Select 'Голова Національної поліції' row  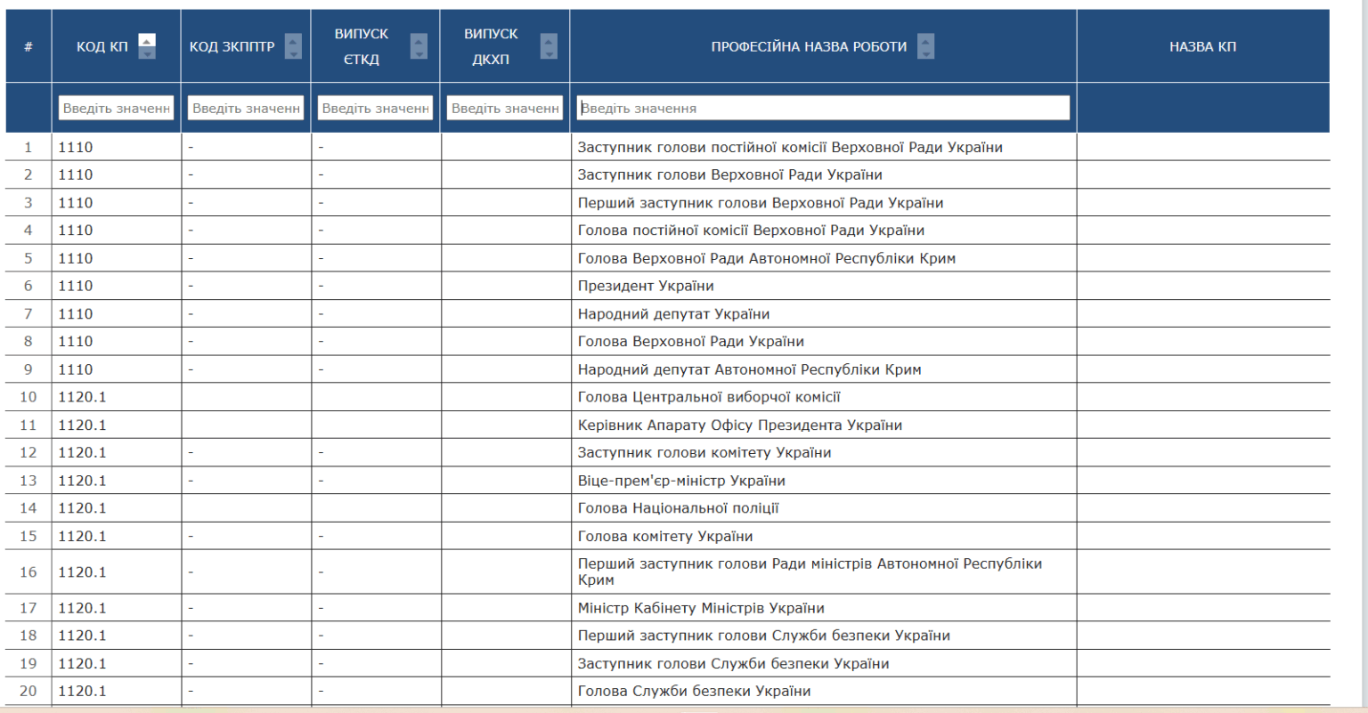(x=678, y=508)
